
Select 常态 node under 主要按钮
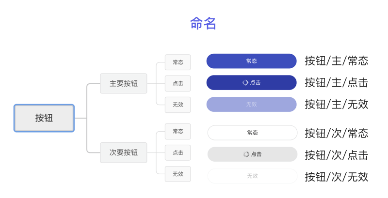tap(178, 62)
